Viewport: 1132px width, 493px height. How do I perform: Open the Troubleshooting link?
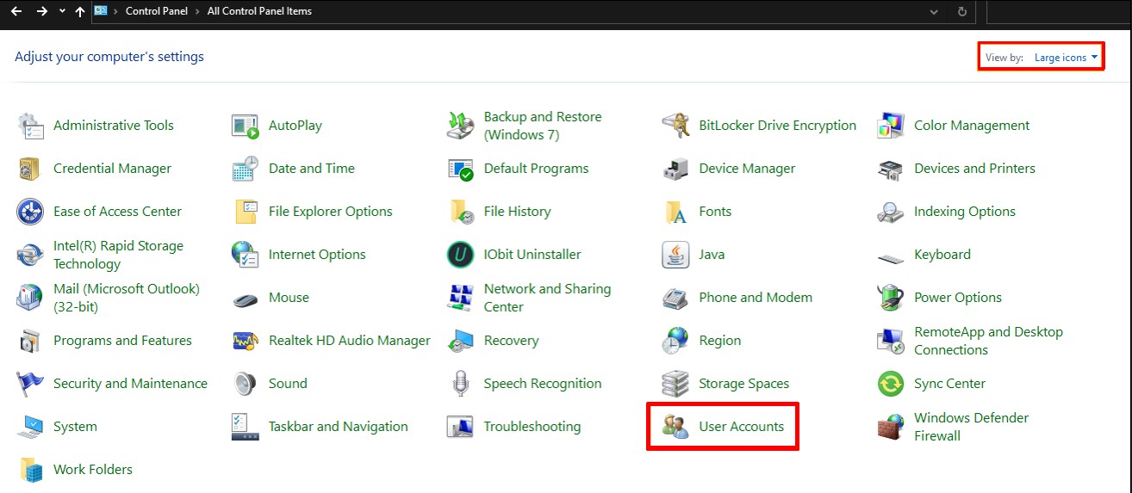[x=532, y=427]
